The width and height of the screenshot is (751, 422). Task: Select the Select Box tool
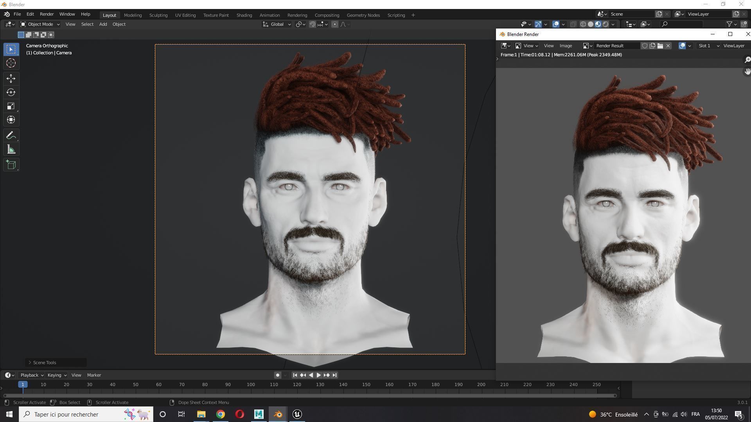click(11, 49)
